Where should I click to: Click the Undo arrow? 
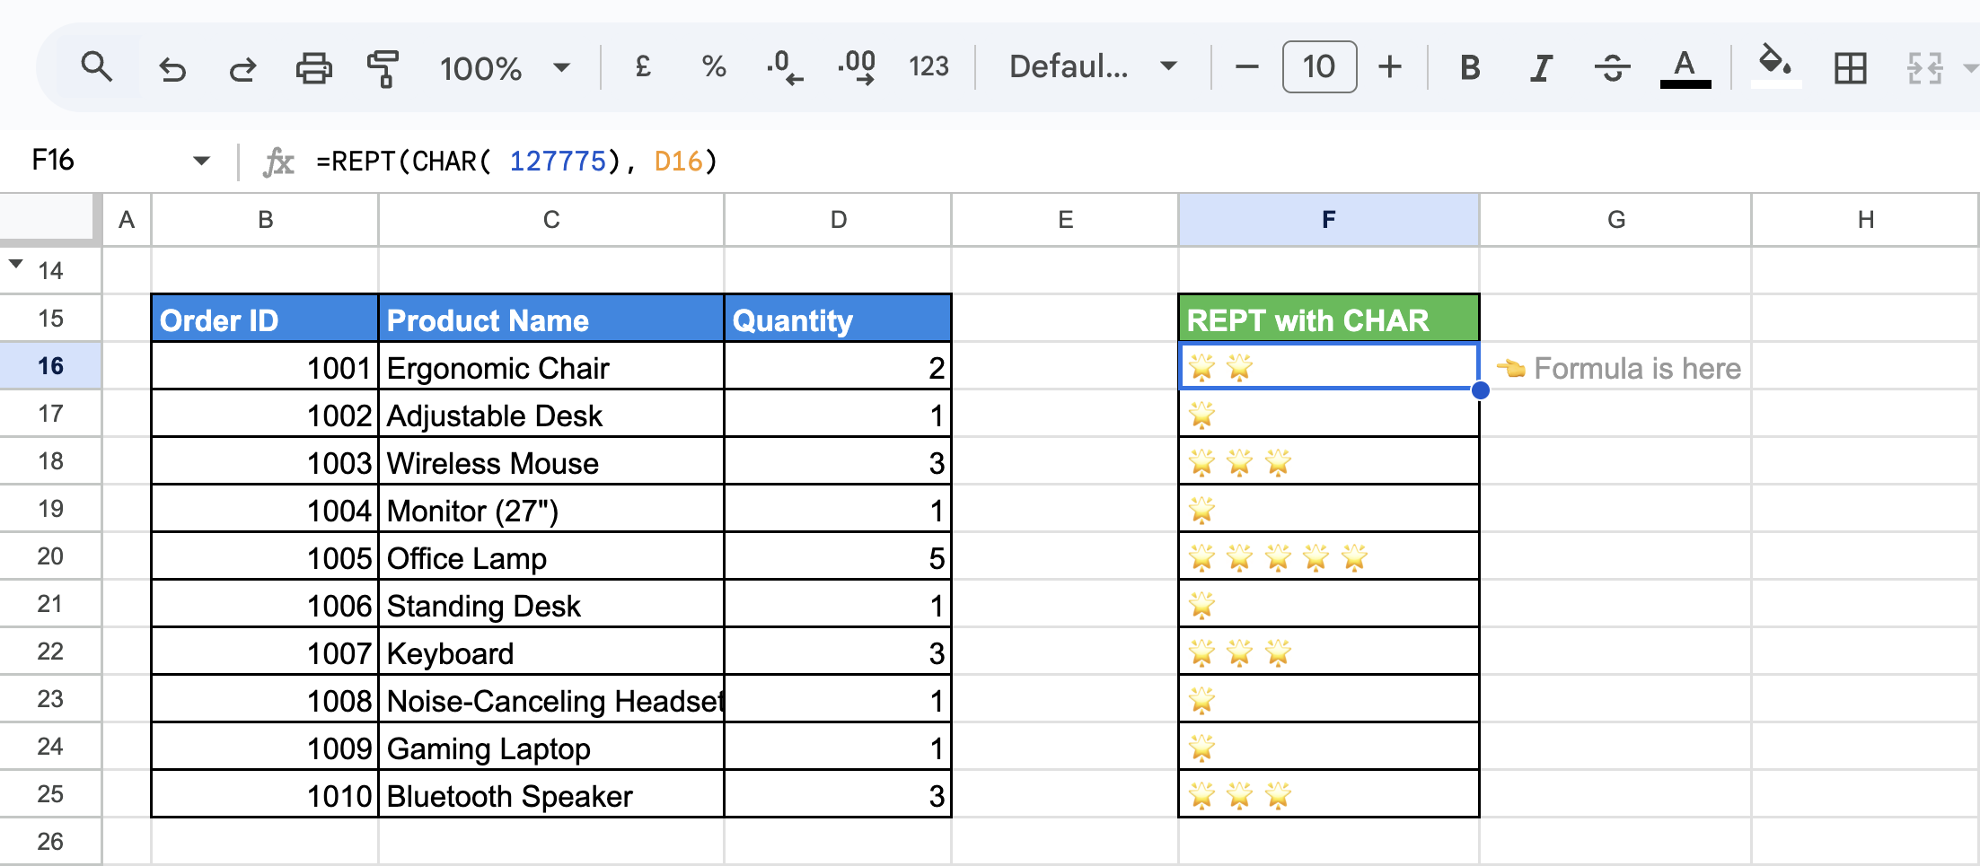pos(172,68)
